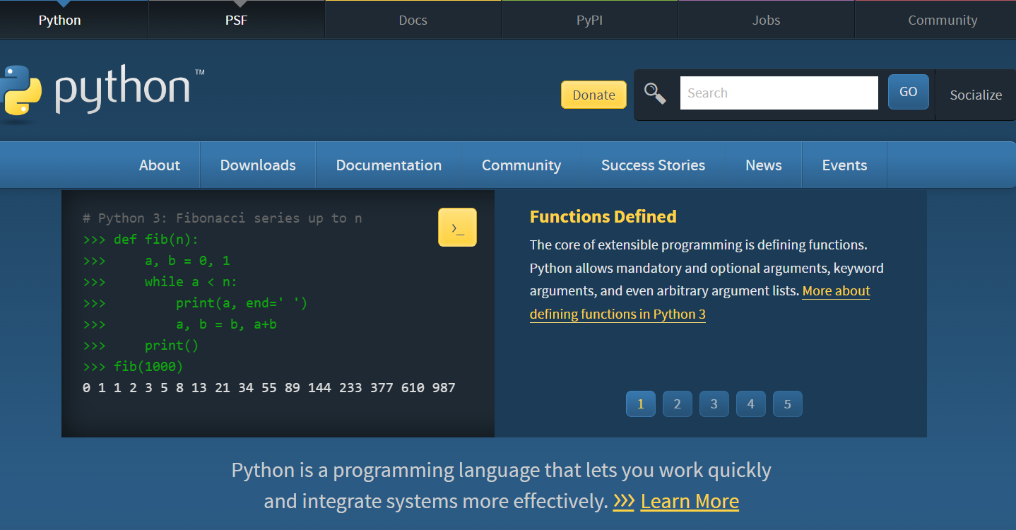Click the Fibonacci output line '0 1 1 2 3 5'
This screenshot has height=530, width=1016.
click(268, 388)
